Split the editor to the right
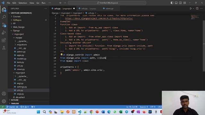Screen dimensions: 205x115 (x=197, y=9)
